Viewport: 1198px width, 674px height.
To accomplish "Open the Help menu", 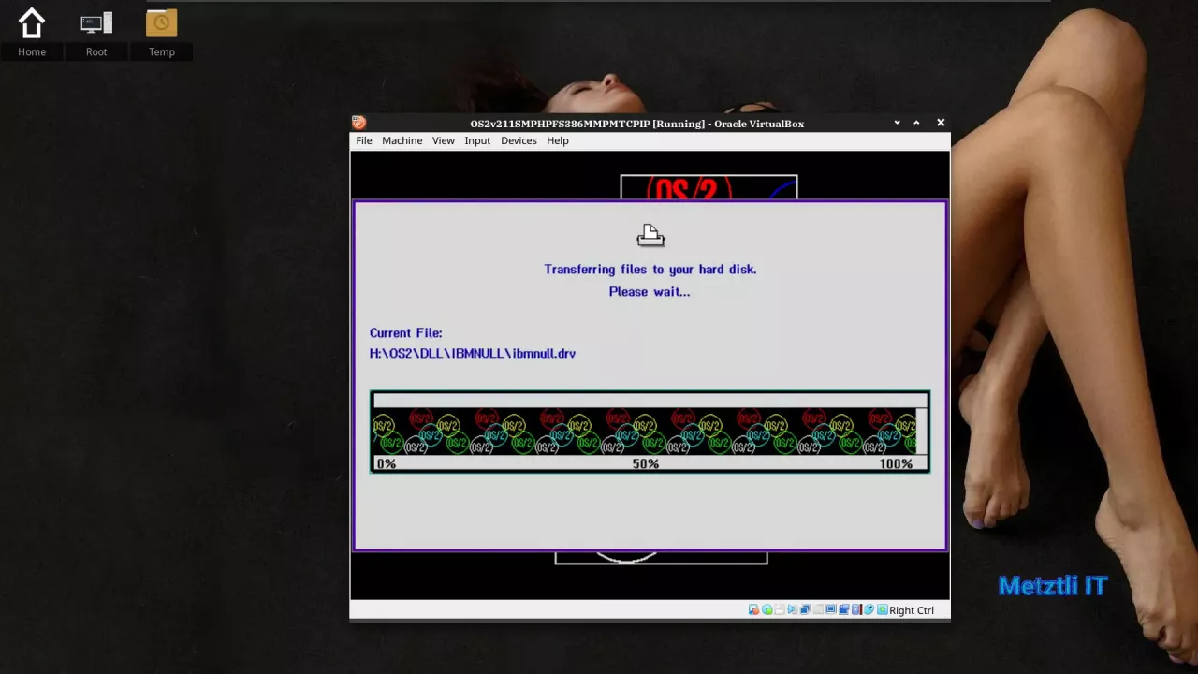I will (x=558, y=140).
